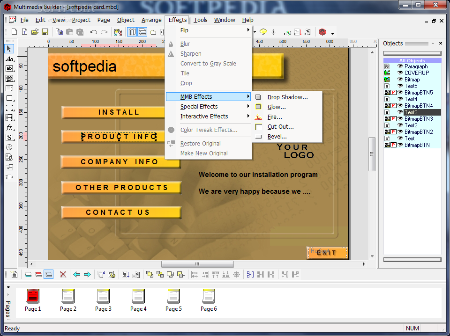Image resolution: width=450 pixels, height=336 pixels.
Task: Open the File menu
Action: point(24,20)
